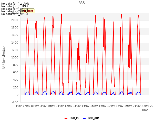Click the 'No data for f_totPAR' message
Image resolution: width=164 pixels, height=123 pixels.
15,4
